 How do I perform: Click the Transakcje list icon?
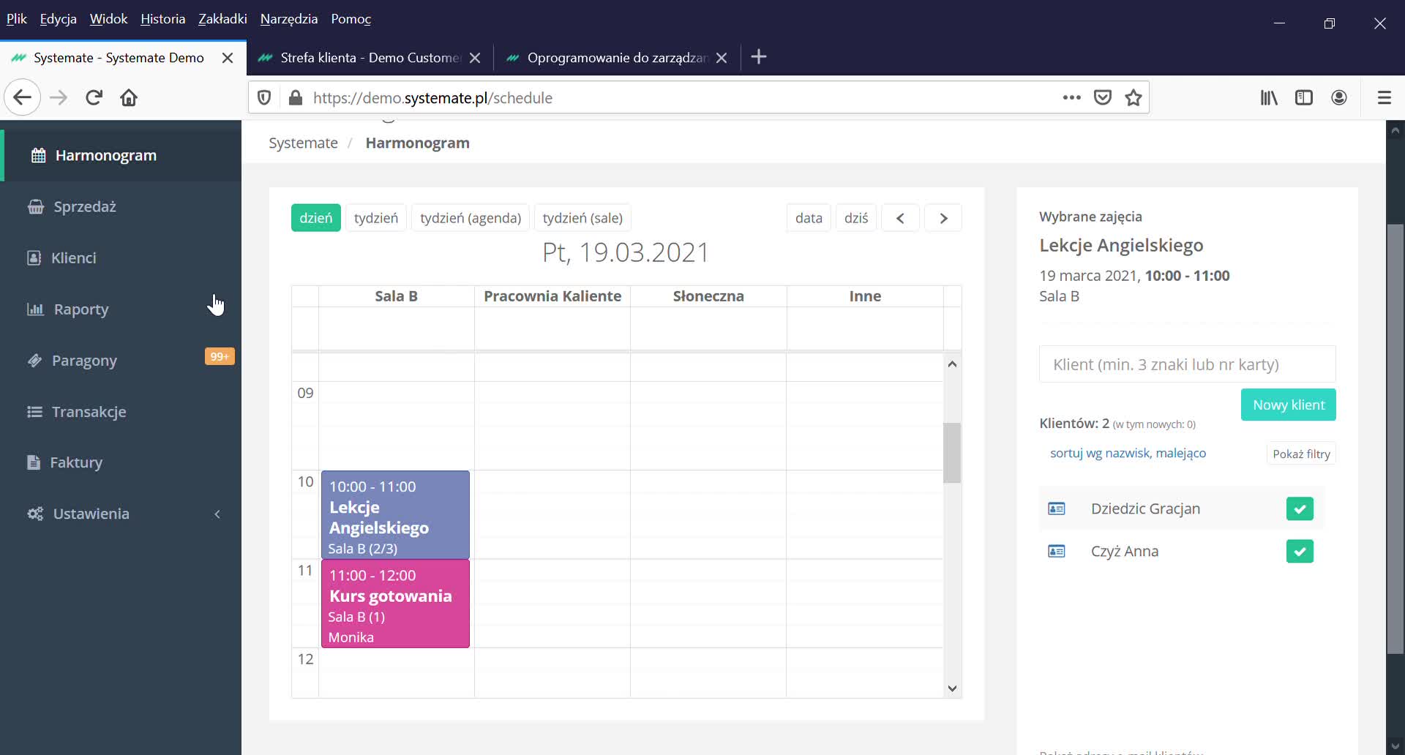34,412
